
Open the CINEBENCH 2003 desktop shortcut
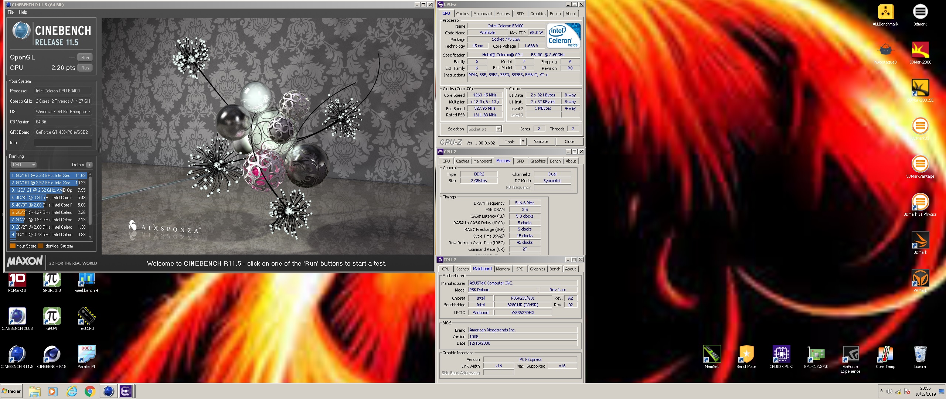[17, 319]
